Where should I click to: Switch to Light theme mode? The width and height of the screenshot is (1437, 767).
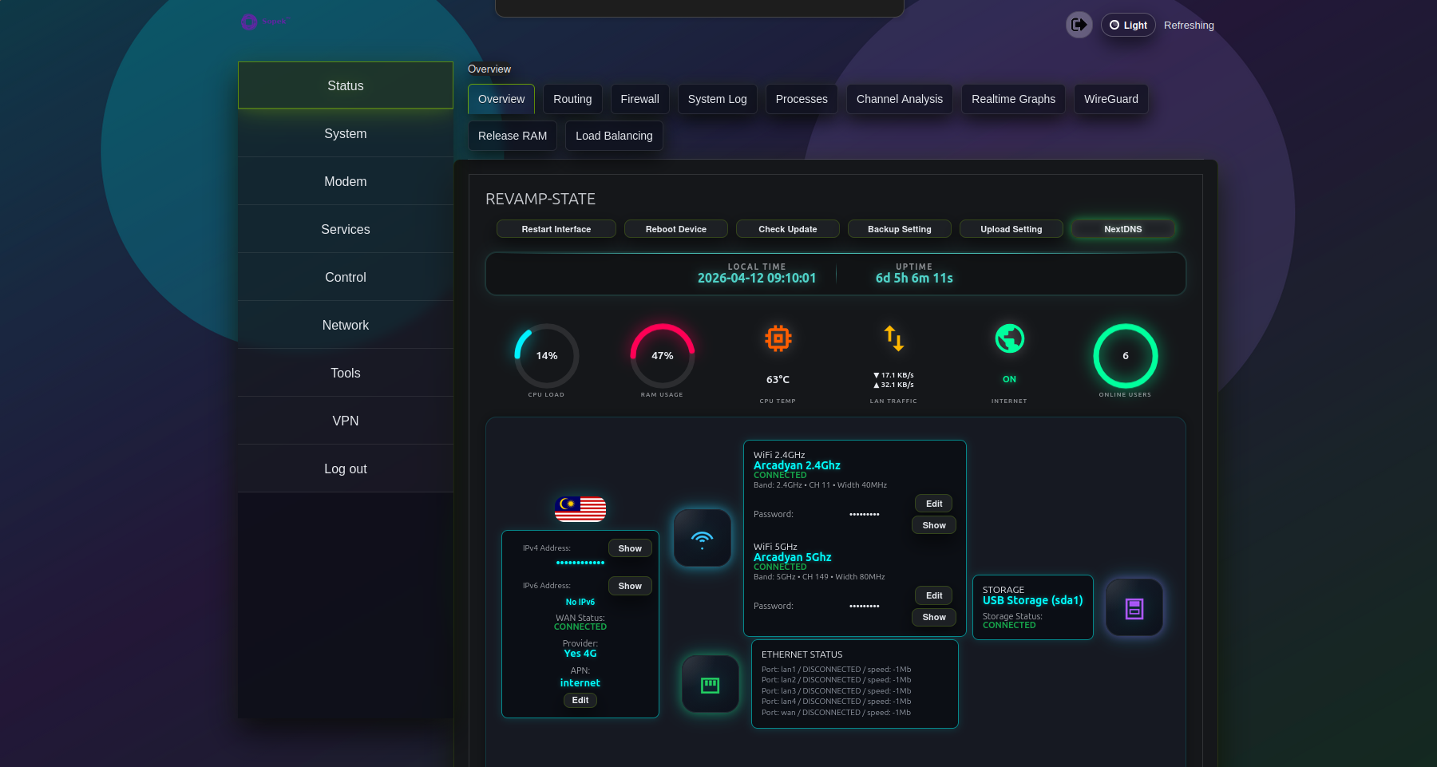(x=1128, y=25)
